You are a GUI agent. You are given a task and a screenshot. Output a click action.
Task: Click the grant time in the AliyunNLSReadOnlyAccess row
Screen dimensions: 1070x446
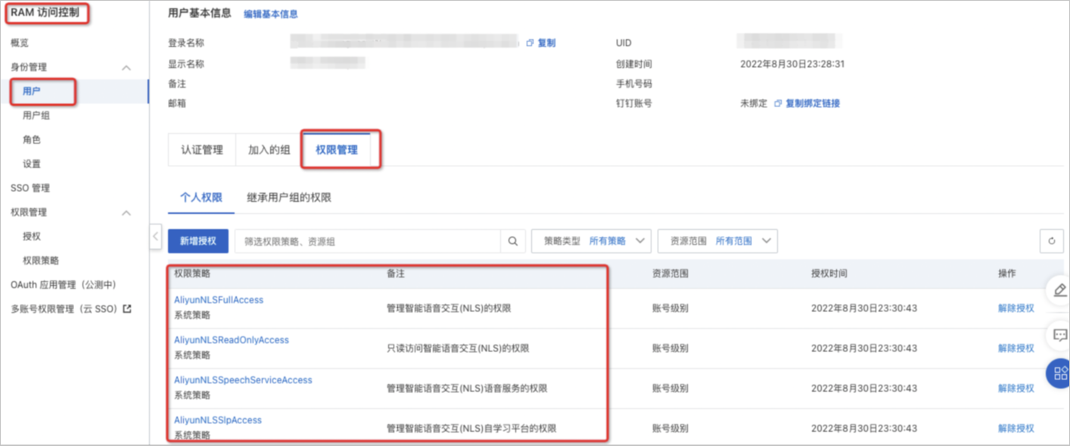click(x=864, y=348)
